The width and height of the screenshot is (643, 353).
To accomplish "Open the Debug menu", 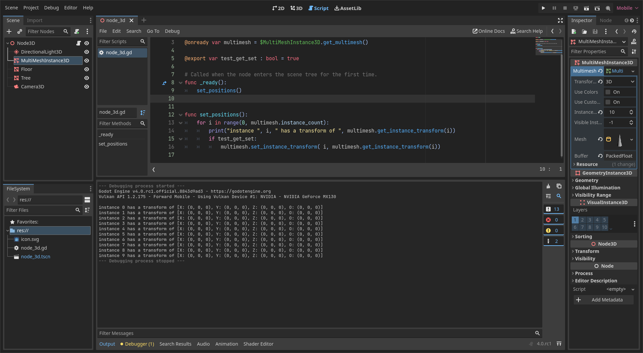I will pyautogui.click(x=51, y=7).
